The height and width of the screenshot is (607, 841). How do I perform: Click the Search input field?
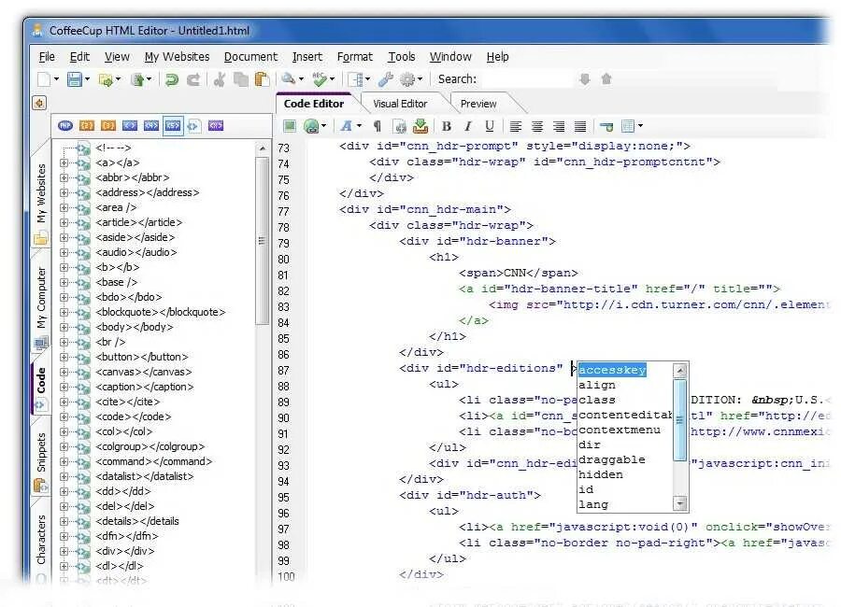pyautogui.click(x=527, y=79)
